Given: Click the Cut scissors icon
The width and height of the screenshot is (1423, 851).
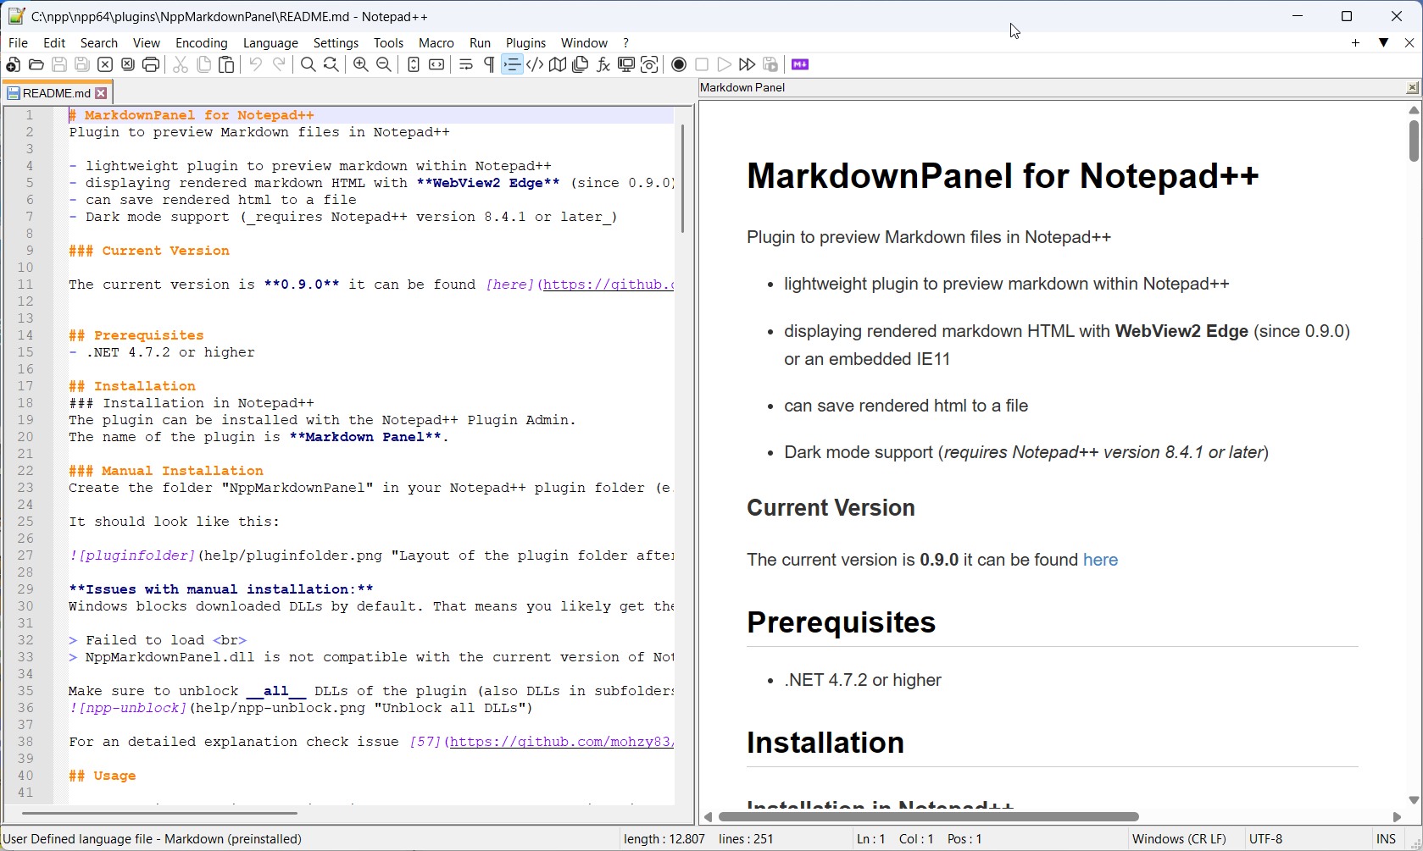Looking at the screenshot, I should click(181, 64).
